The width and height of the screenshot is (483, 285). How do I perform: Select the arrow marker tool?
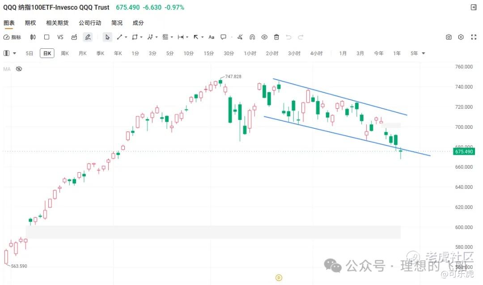click(x=196, y=37)
